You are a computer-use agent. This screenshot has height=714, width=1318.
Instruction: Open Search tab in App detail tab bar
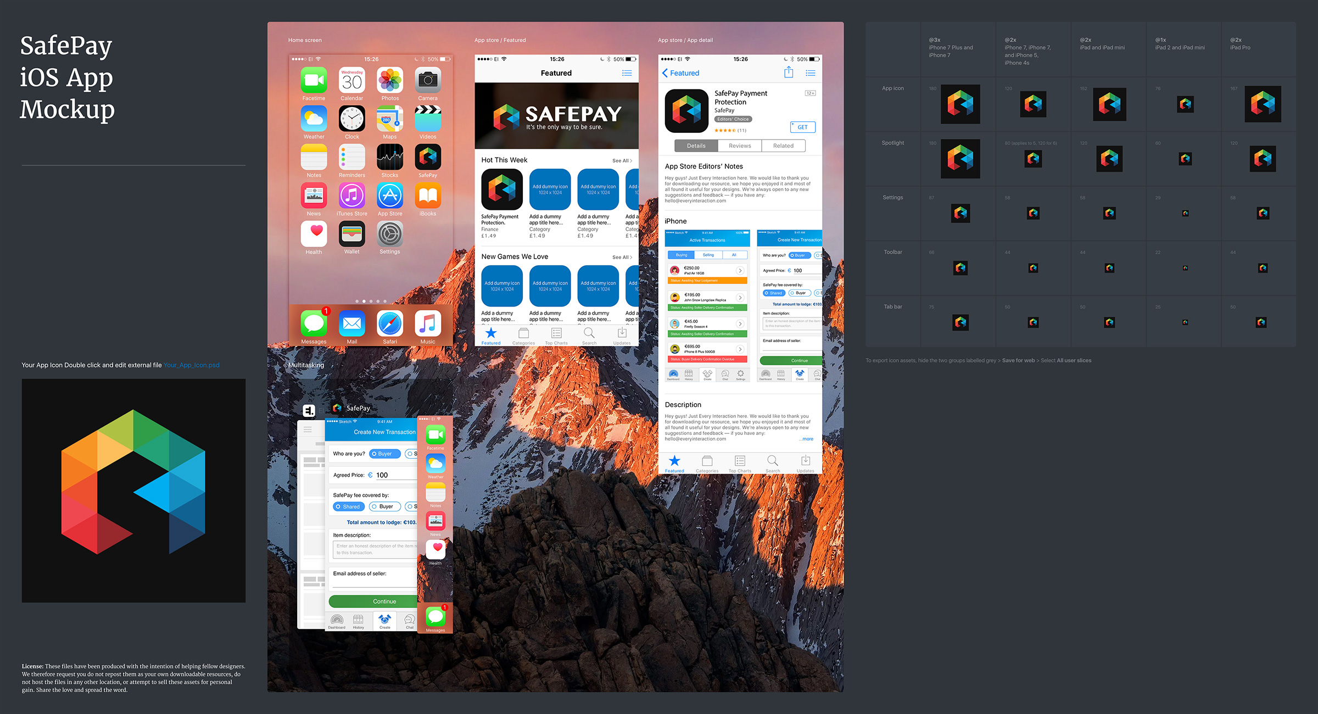773,464
